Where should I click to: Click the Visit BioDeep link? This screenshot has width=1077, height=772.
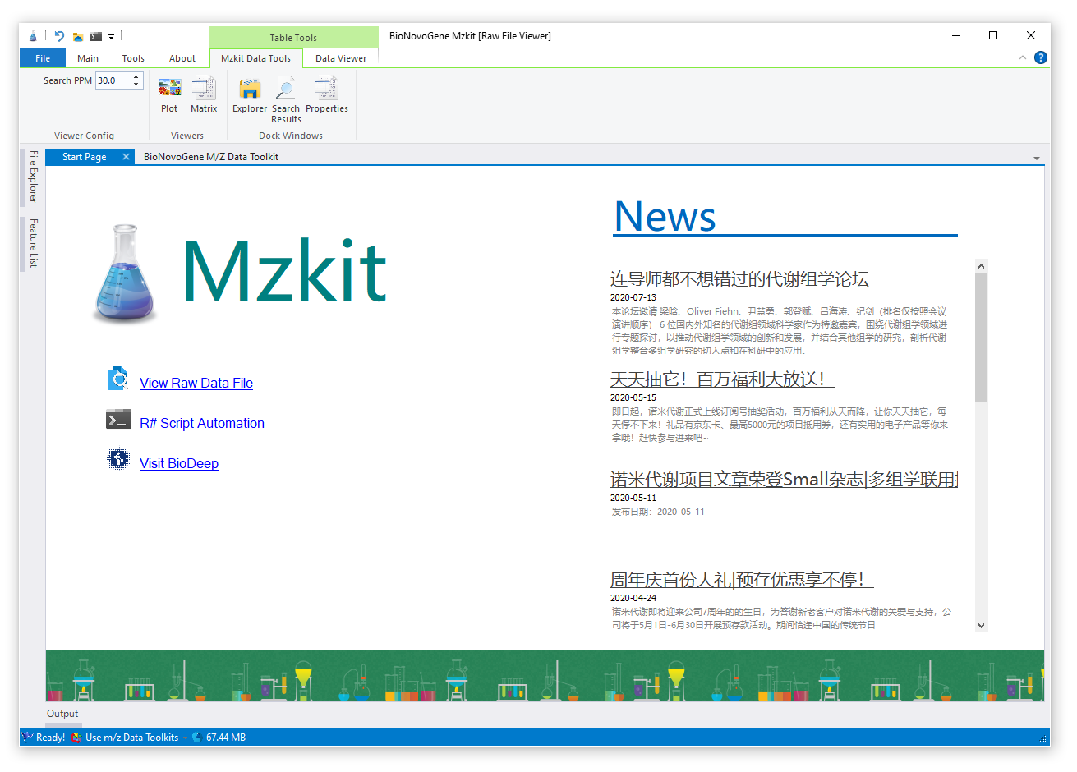click(x=179, y=463)
